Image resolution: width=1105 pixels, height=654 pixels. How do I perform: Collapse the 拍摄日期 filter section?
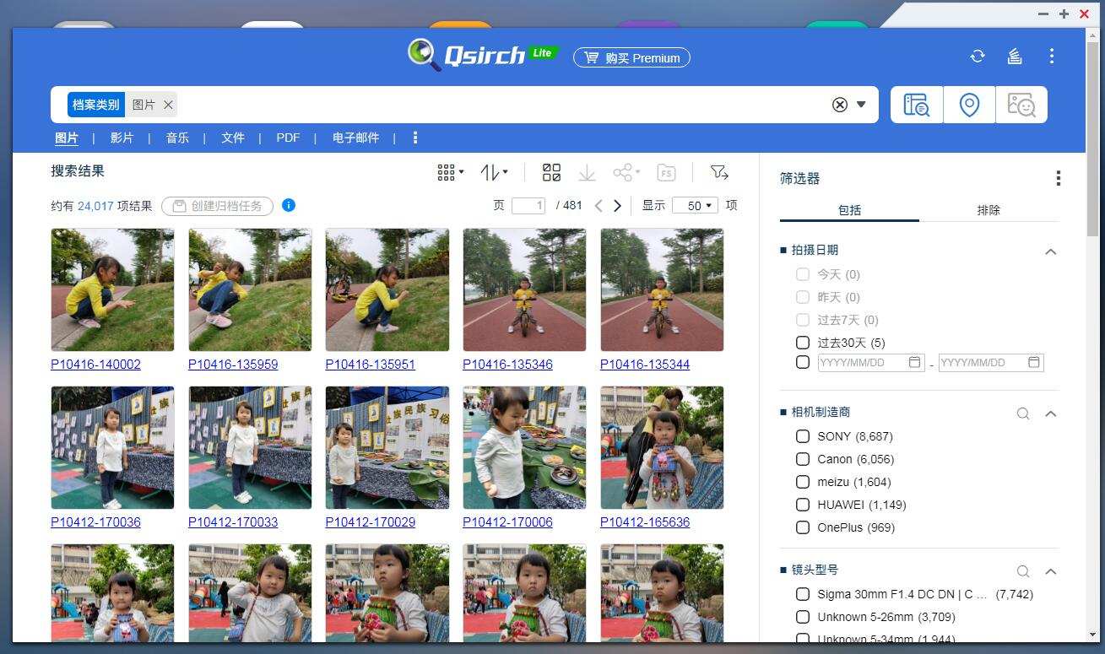[1050, 251]
